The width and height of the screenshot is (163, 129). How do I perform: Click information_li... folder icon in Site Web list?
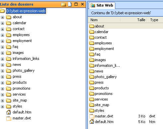pyautogui.click(x=92, y=65)
